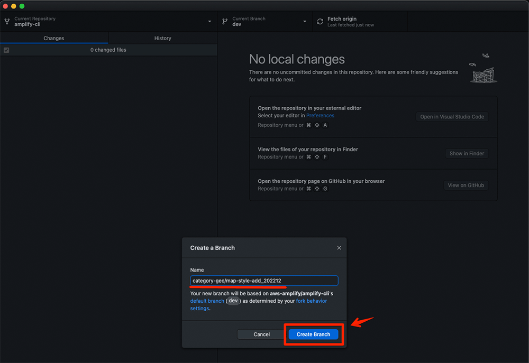This screenshot has height=363, width=529.
Task: Click the newspaper stack illustration
Action: (x=483, y=68)
